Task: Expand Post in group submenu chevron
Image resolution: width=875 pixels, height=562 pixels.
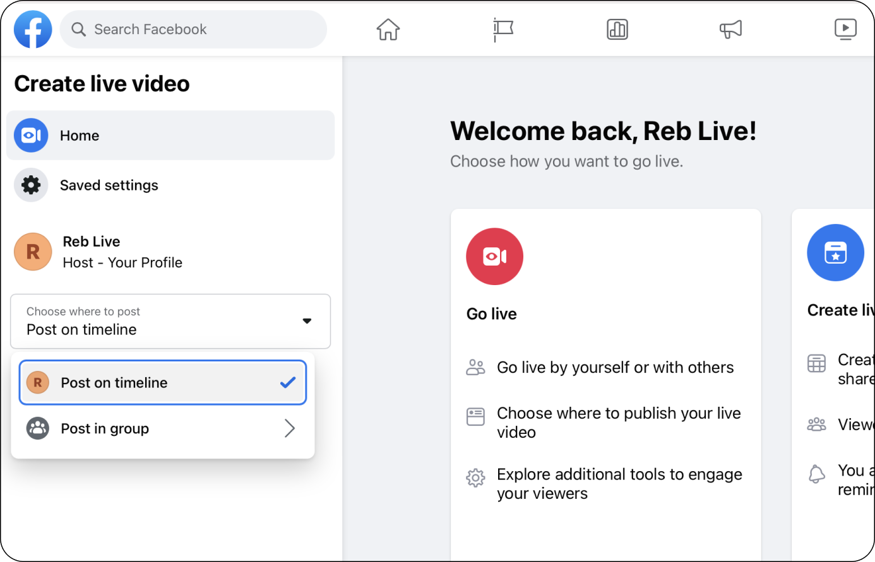Action: pyautogui.click(x=290, y=428)
